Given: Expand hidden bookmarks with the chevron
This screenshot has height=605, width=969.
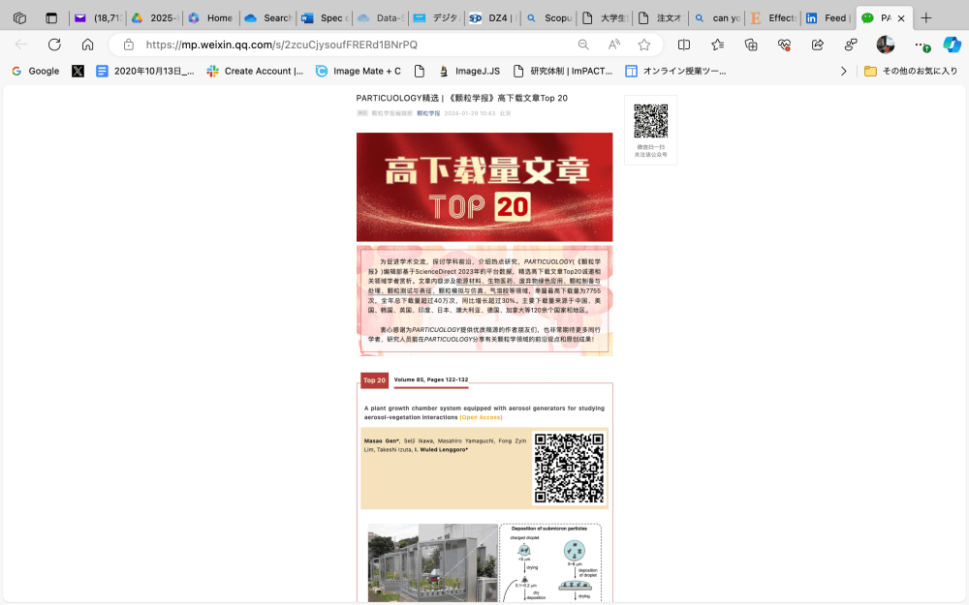Looking at the screenshot, I should coord(843,71).
